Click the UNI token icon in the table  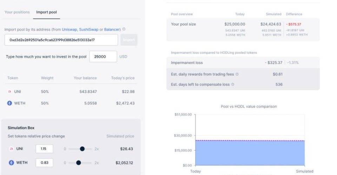coord(9,92)
